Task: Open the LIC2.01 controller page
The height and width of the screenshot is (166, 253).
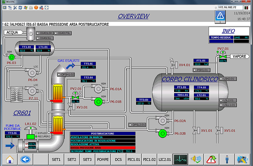Action: 164,159
